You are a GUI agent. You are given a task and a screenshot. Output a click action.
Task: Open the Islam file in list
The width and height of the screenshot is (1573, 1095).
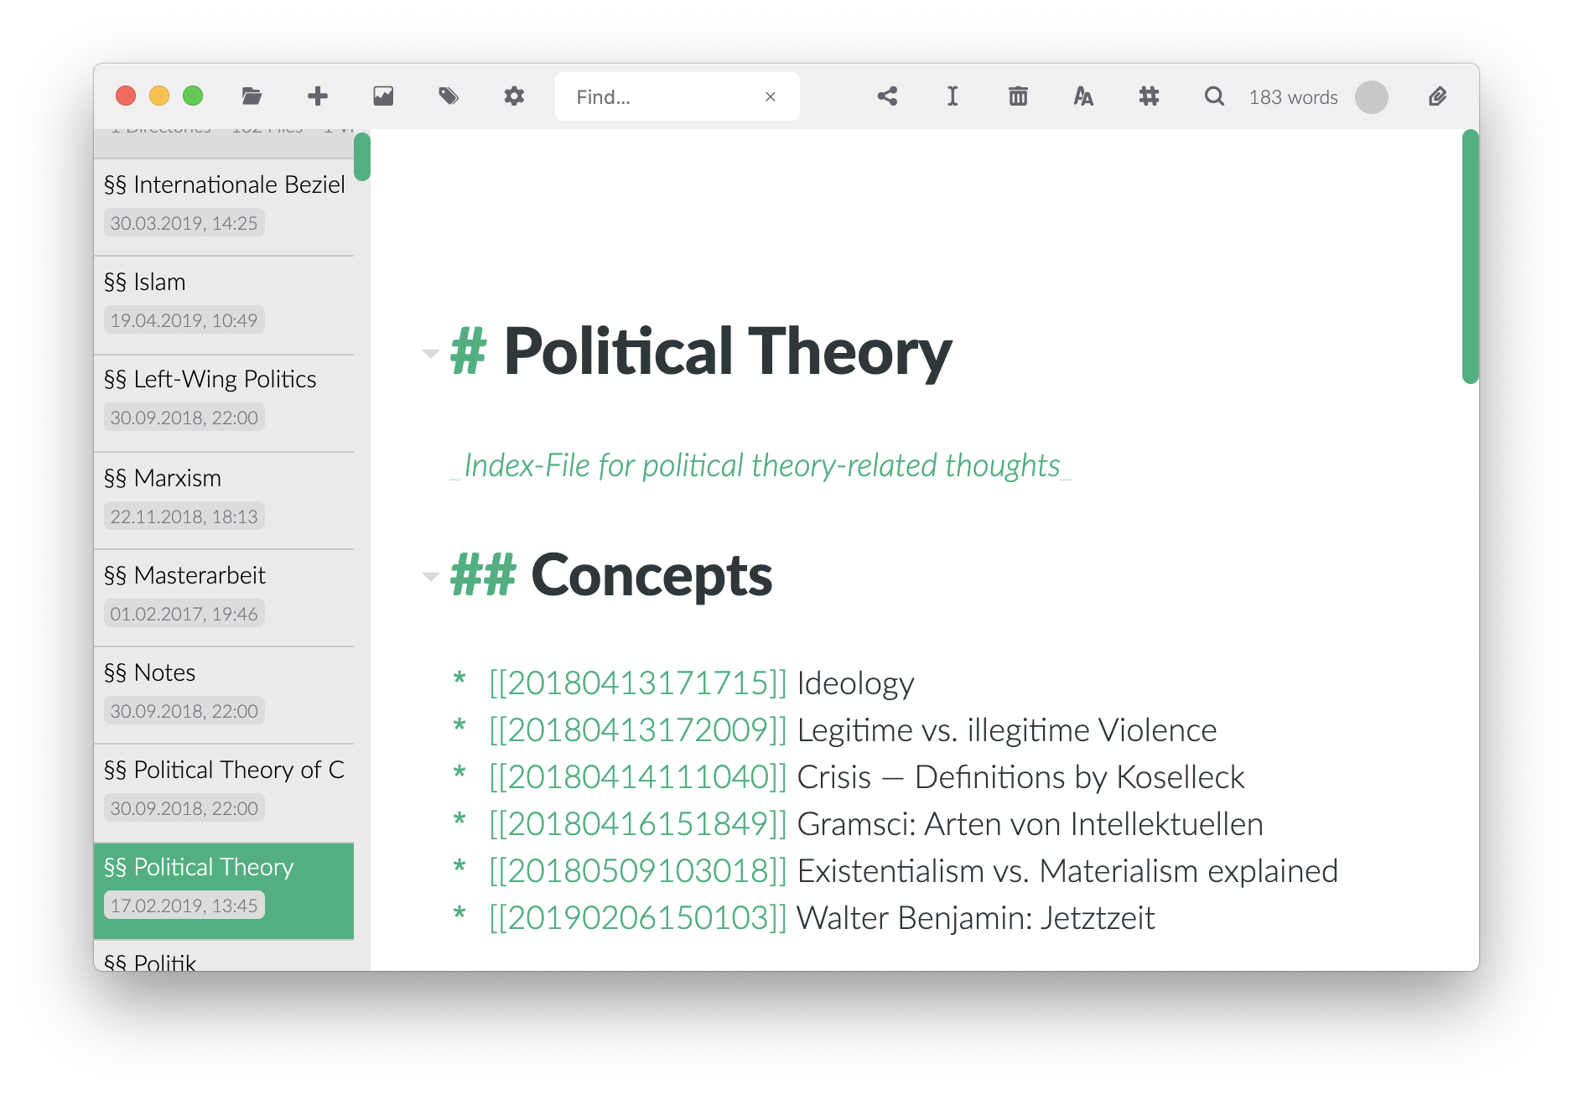[x=224, y=304]
